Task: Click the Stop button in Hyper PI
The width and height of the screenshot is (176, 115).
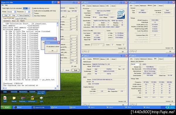Action: pyautogui.click(x=14, y=15)
